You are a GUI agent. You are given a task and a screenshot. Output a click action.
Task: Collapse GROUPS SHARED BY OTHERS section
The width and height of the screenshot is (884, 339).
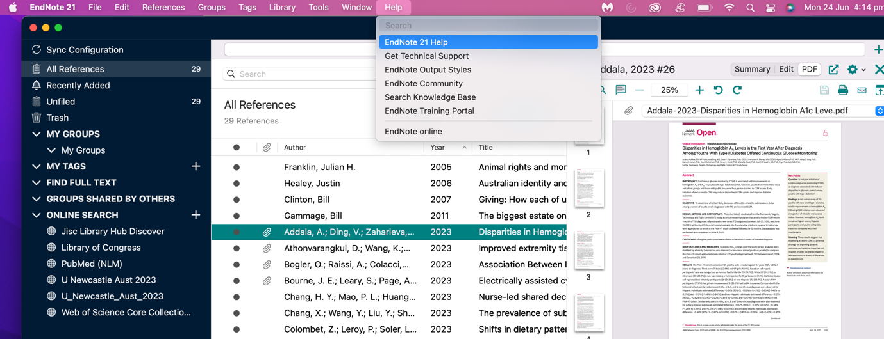(37, 199)
